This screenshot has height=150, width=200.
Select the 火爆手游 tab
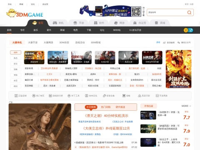33,42
